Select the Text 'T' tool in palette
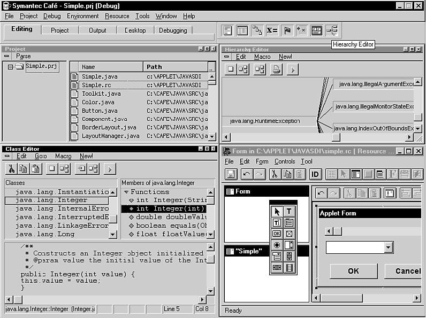 tap(289, 212)
